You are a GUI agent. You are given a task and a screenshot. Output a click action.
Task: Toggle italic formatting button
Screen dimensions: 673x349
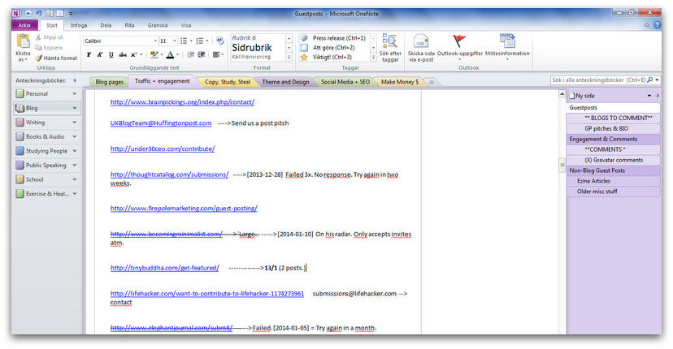tap(99, 55)
